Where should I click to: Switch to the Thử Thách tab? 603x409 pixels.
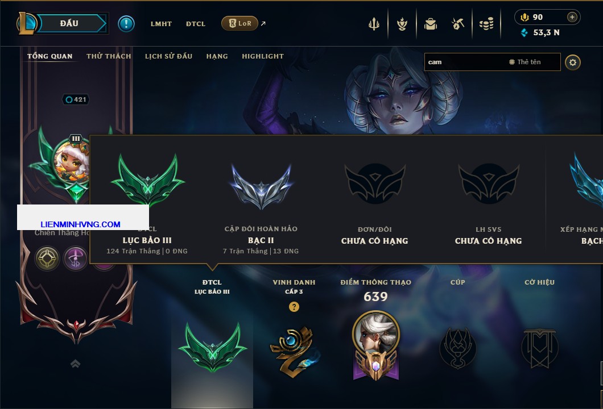click(x=109, y=56)
